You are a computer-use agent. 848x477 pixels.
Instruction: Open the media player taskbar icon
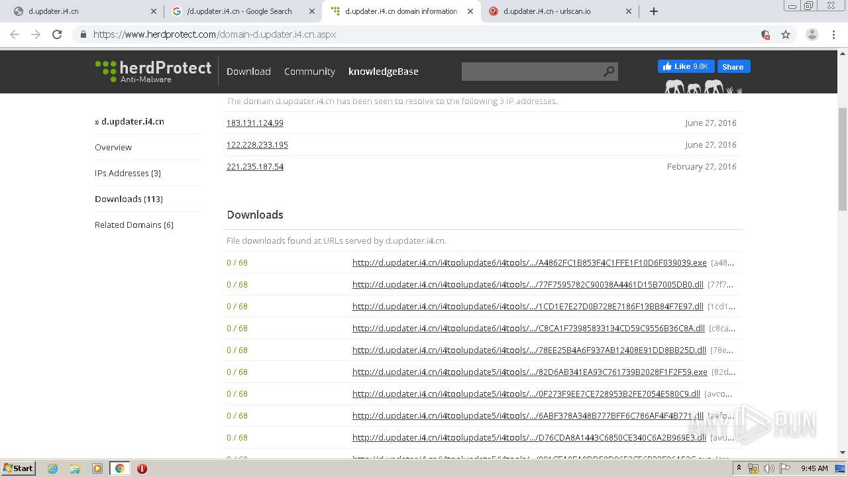(97, 468)
